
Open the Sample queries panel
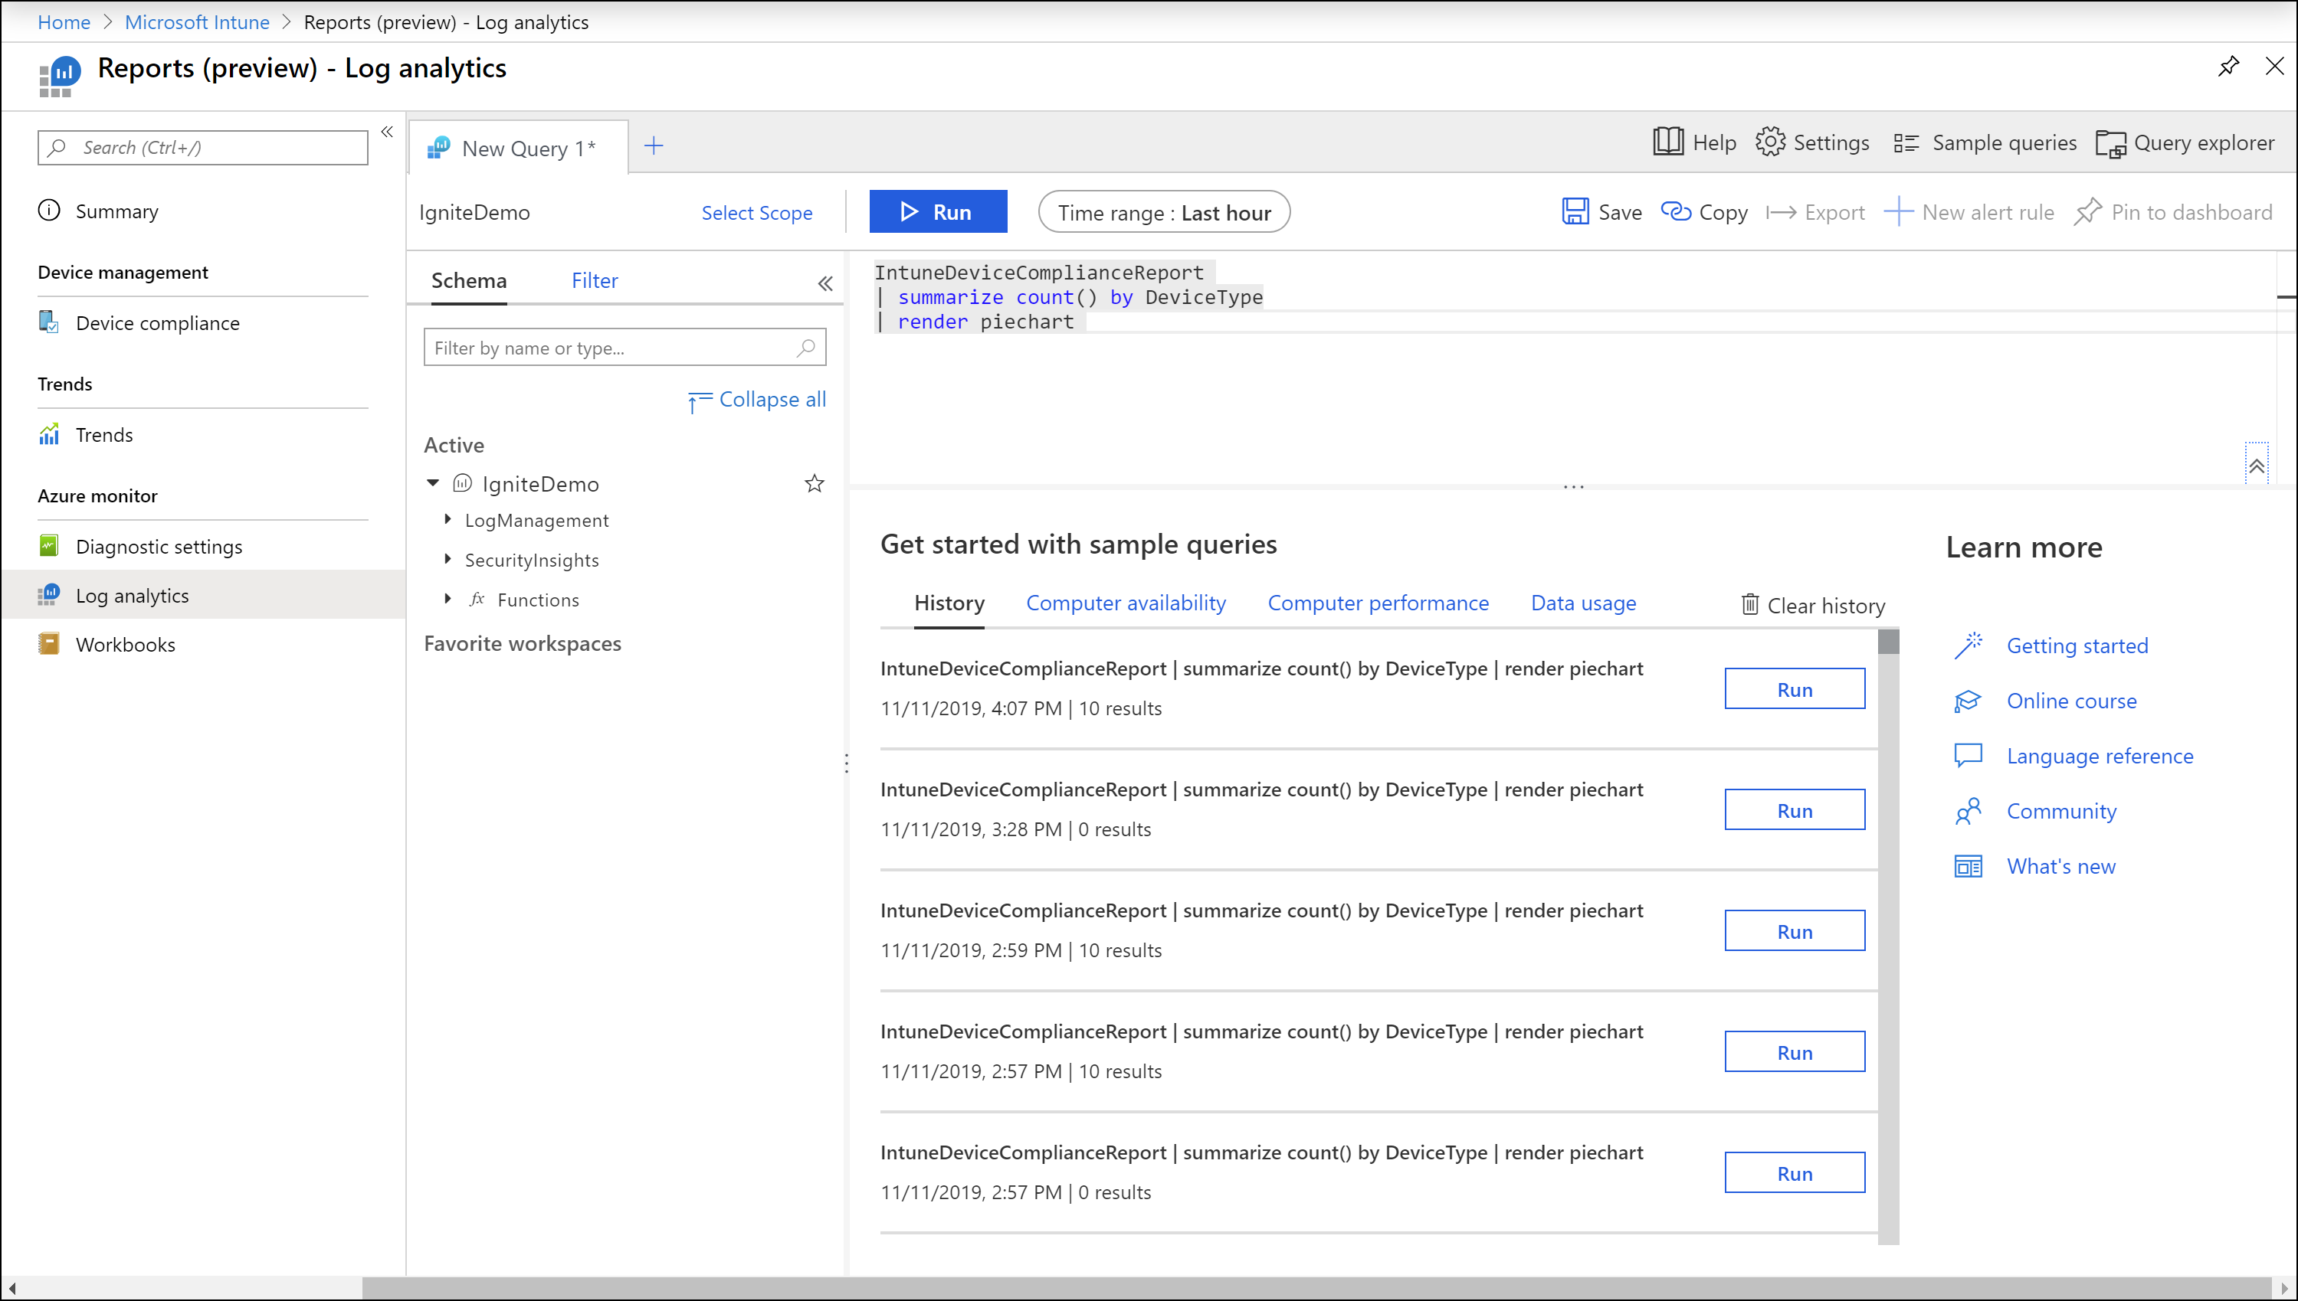1985,143
